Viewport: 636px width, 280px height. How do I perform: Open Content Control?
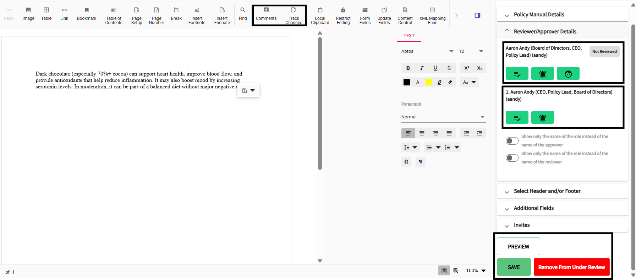405,16
